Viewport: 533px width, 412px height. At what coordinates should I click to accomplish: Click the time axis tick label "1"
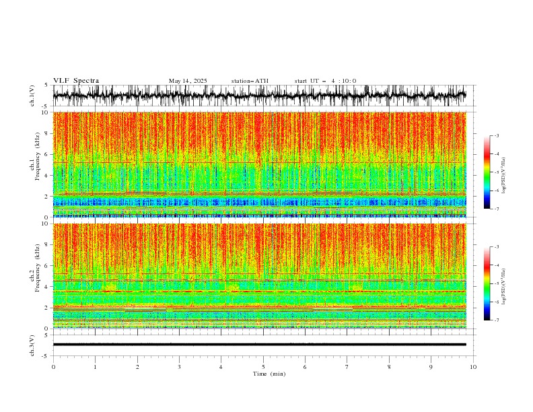95,367
